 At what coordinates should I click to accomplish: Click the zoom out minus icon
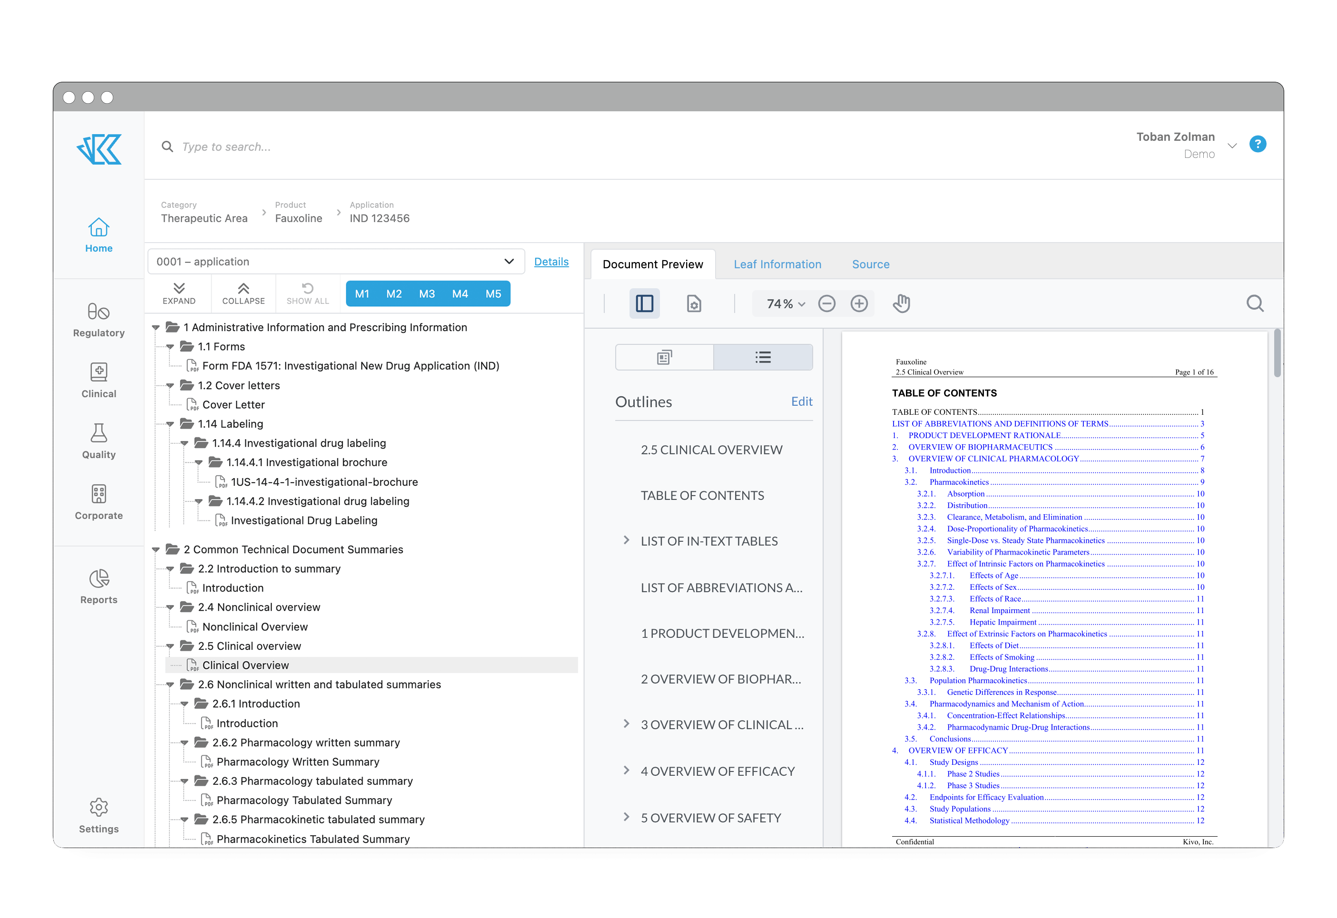[x=826, y=303]
